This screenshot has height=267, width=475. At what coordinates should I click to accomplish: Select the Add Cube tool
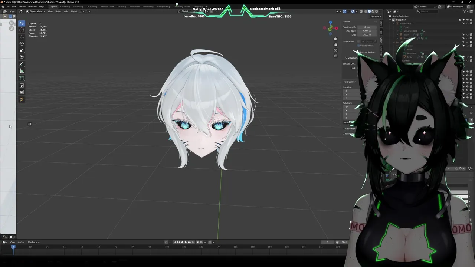22,78
